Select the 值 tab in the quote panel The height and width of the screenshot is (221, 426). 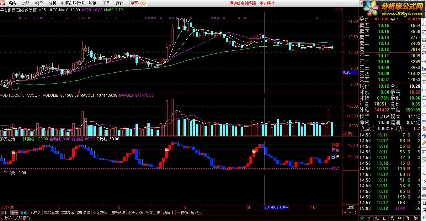[407, 218]
